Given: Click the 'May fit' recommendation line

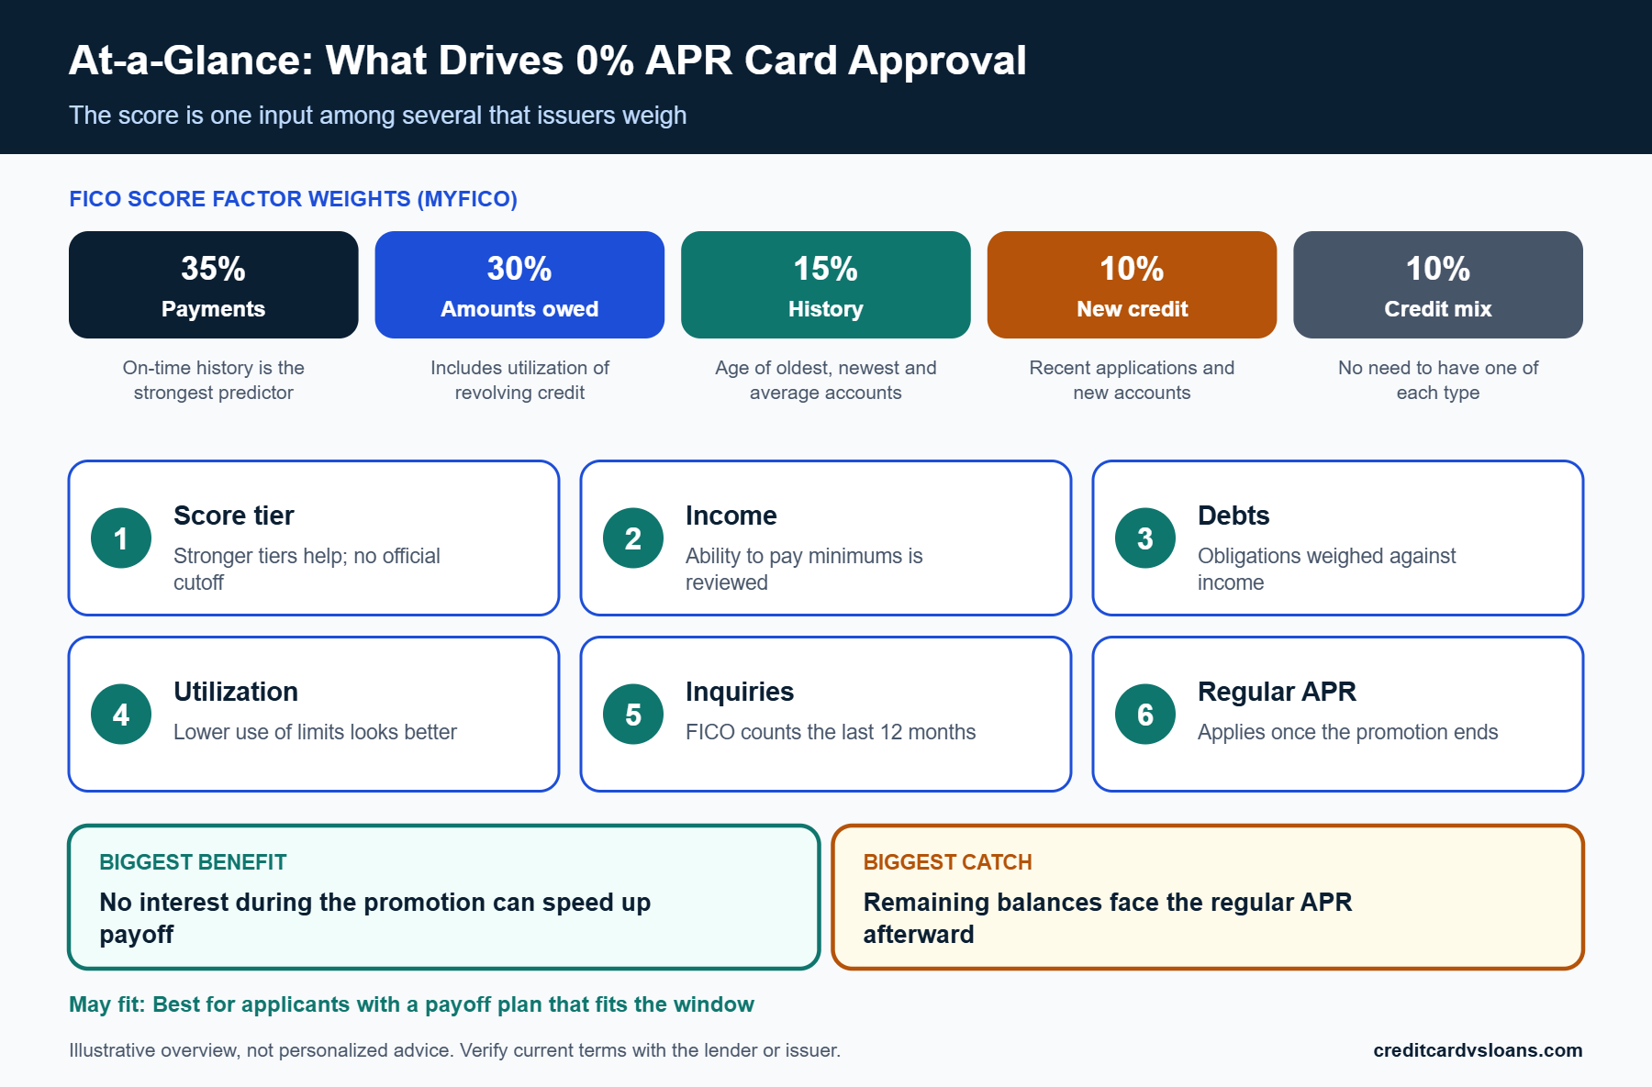Looking at the screenshot, I should coord(411,1004).
